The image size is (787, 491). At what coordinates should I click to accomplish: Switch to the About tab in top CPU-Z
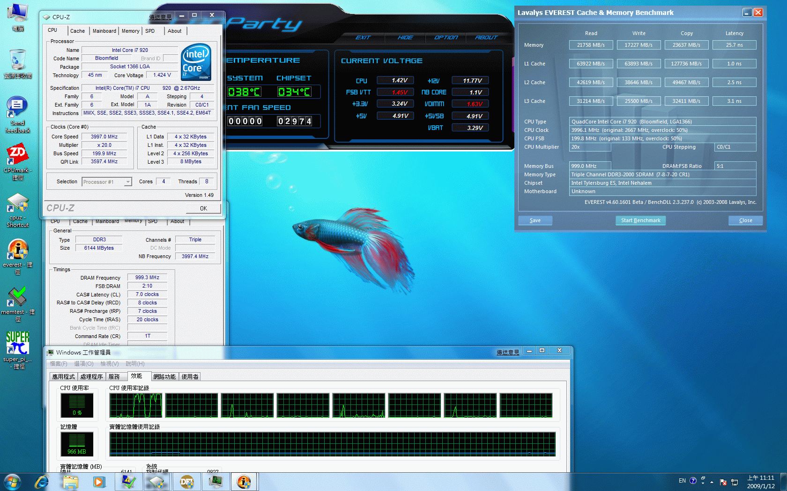[175, 31]
